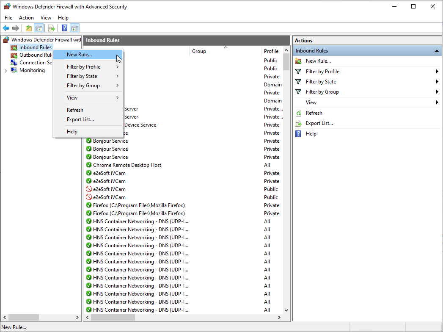The image size is (443, 332).
Task: Select the Chrome Remote Desktop Host rule
Action: [x=127, y=165]
